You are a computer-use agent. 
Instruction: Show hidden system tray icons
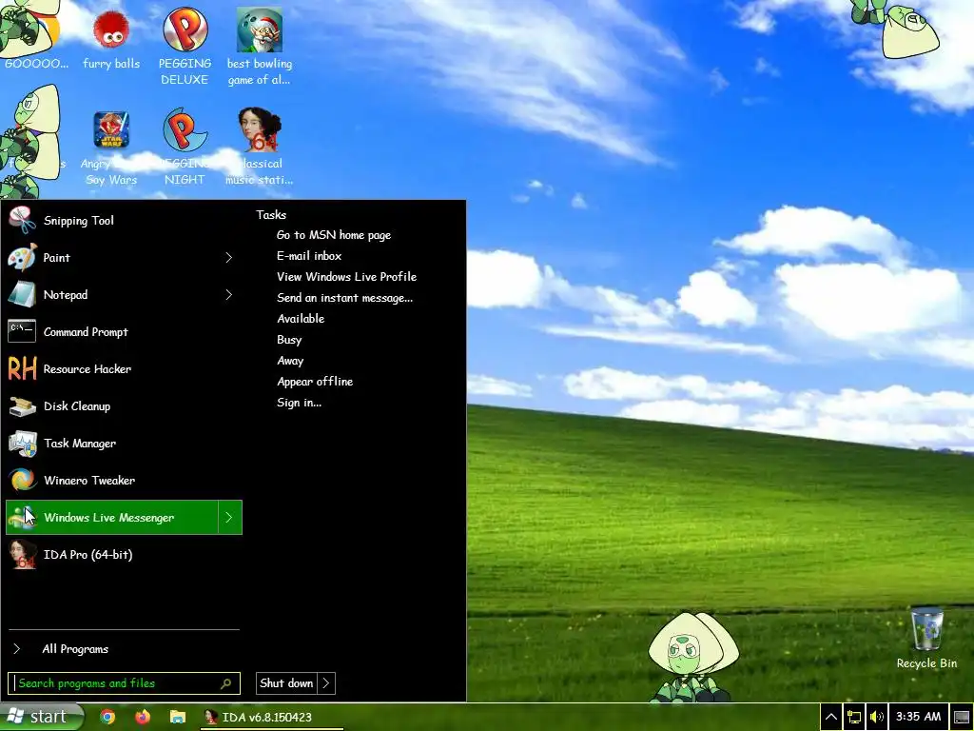pos(831,717)
